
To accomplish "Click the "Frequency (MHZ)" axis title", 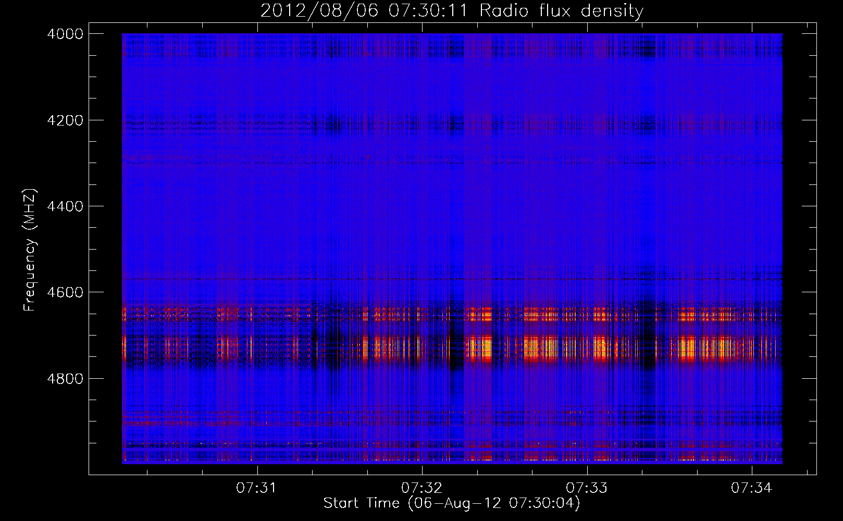I will (x=30, y=250).
